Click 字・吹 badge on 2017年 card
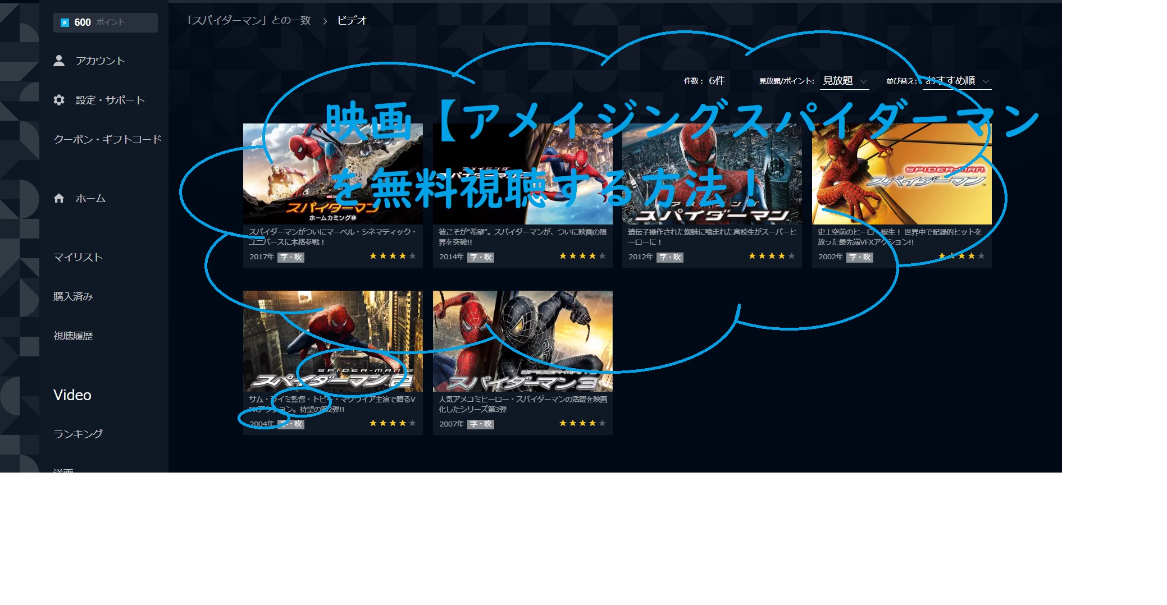This screenshot has width=1167, height=605. [x=291, y=257]
